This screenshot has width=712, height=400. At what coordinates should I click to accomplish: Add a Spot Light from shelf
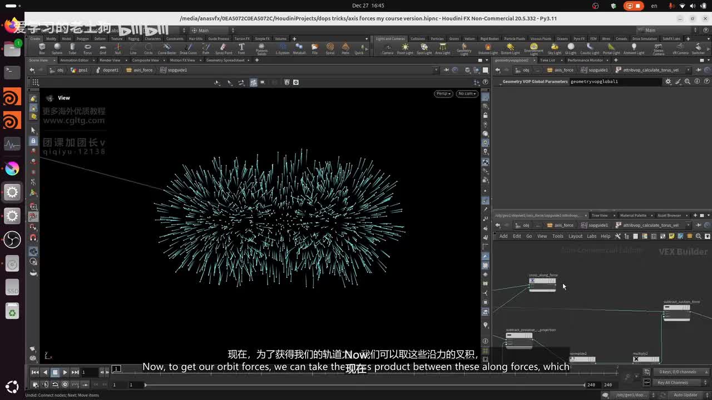pyautogui.click(x=424, y=48)
